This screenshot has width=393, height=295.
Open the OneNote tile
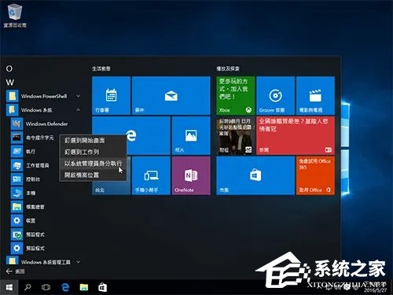[x=191, y=175]
